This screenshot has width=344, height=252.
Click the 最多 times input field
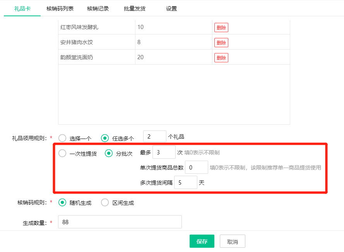click(164, 153)
